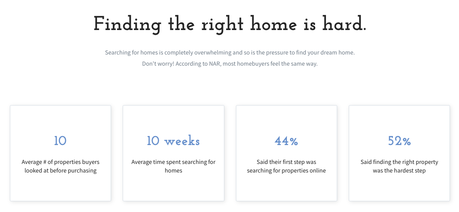459x212 pixels.
Task: Click the word 'weeks' in second card
Action: 182,142
